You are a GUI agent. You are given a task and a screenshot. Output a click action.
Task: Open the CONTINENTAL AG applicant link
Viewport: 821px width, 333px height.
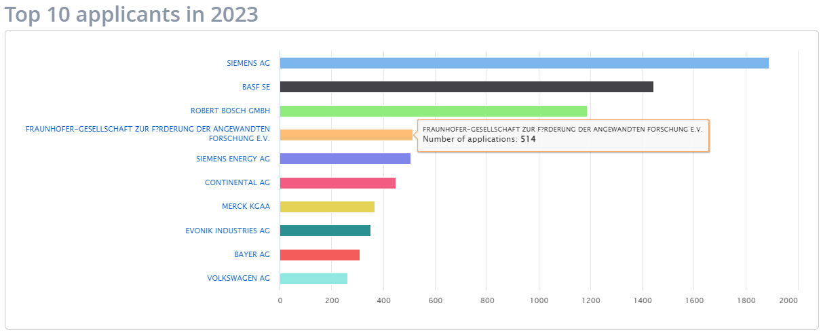tap(237, 182)
